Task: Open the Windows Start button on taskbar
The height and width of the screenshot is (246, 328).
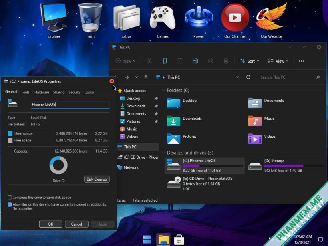Action: (147, 239)
